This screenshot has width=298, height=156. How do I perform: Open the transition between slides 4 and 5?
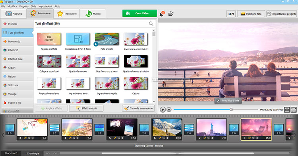(x=99, y=129)
